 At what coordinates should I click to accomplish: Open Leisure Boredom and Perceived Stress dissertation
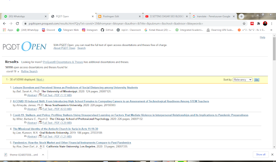tap(75, 87)
